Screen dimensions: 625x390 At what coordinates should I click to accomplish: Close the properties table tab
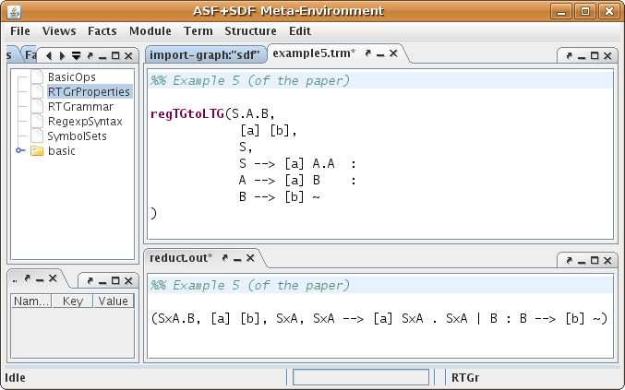point(53,278)
